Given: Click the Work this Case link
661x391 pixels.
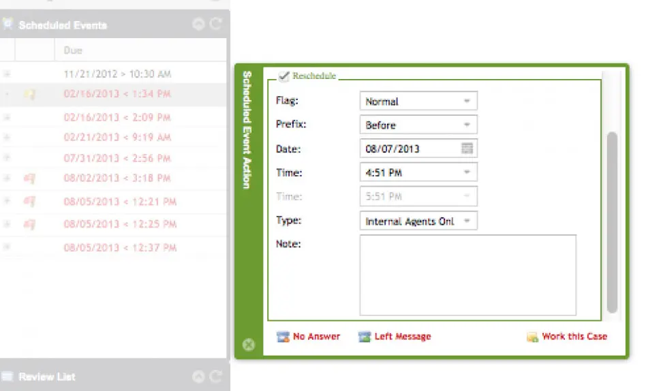Looking at the screenshot, I should tap(574, 337).
